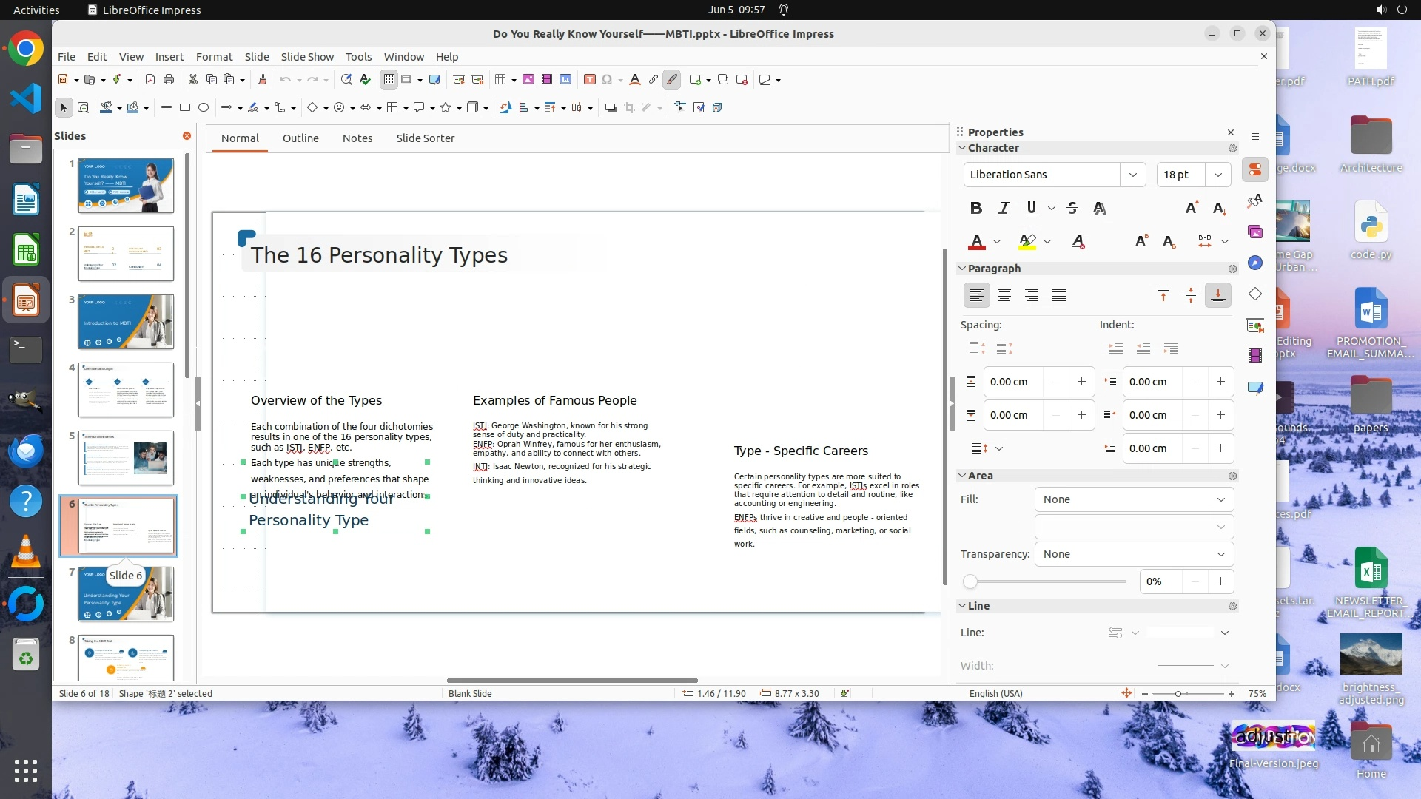The width and height of the screenshot is (1421, 799).
Task: Toggle Italic formatting in Character panel
Action: coord(1004,209)
